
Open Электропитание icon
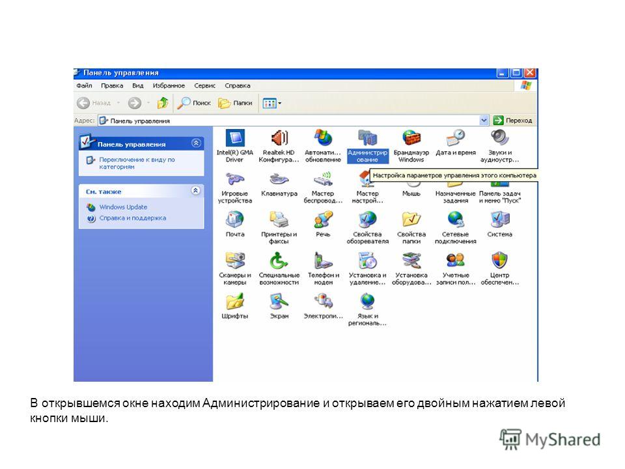coord(323,306)
